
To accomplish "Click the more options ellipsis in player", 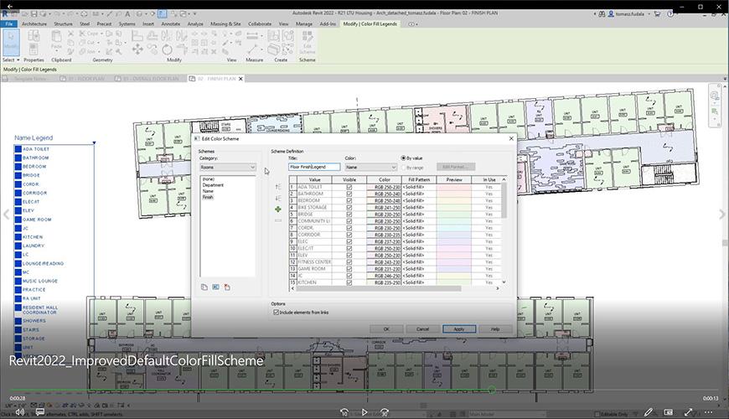I will pos(709,412).
